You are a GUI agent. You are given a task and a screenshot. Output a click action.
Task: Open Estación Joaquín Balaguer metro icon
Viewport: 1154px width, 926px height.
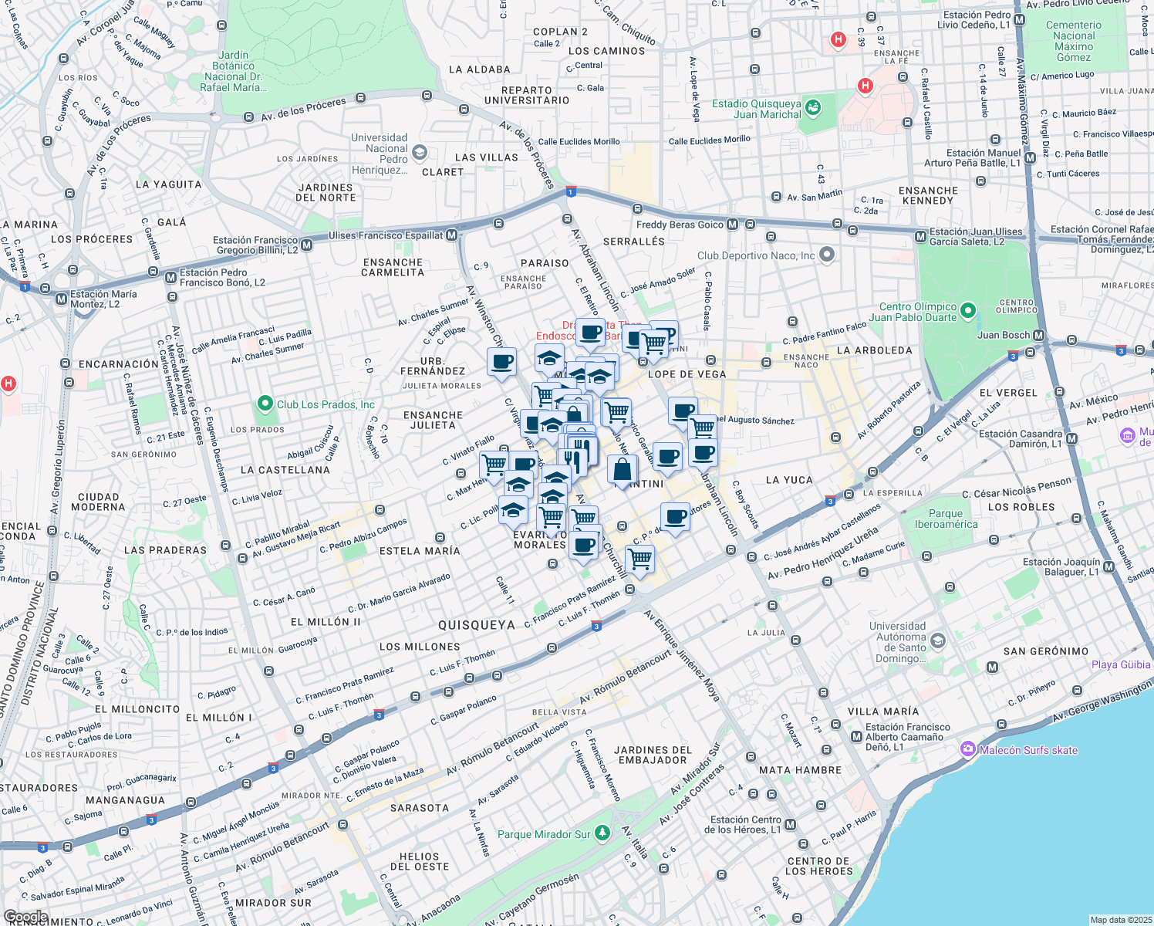tap(1109, 566)
